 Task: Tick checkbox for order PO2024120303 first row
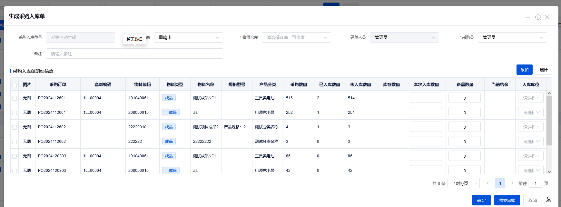click(15, 156)
